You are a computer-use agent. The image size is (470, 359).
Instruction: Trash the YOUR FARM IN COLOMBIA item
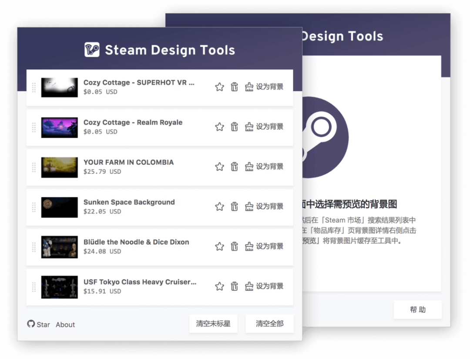pos(235,166)
